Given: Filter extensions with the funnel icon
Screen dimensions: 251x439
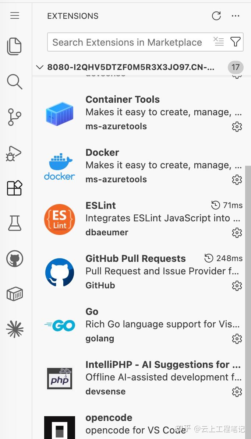Looking at the screenshot, I should [x=235, y=42].
